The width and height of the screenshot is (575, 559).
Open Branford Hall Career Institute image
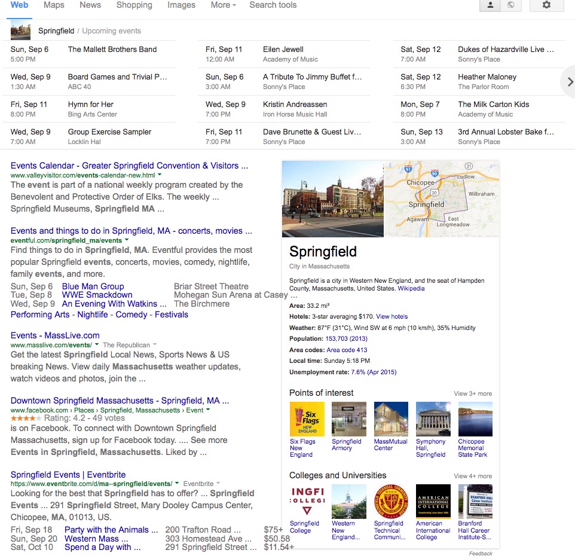point(475,502)
